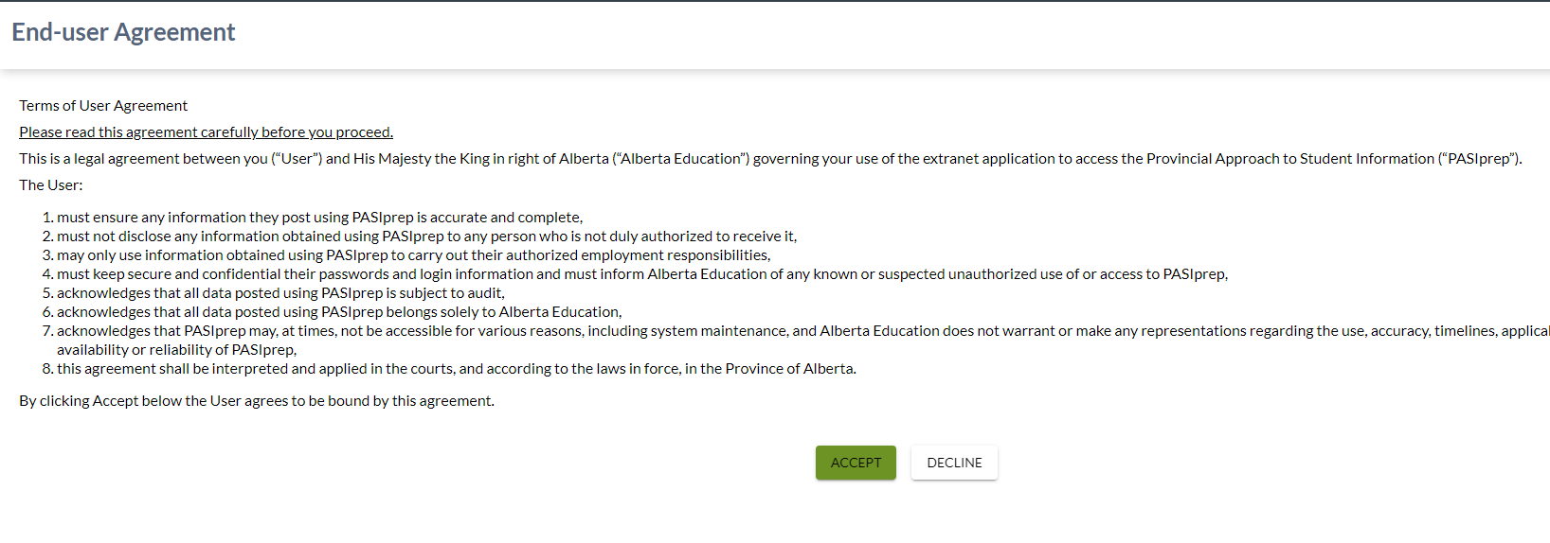Click the clause about keeping passwords secure

pos(641,274)
